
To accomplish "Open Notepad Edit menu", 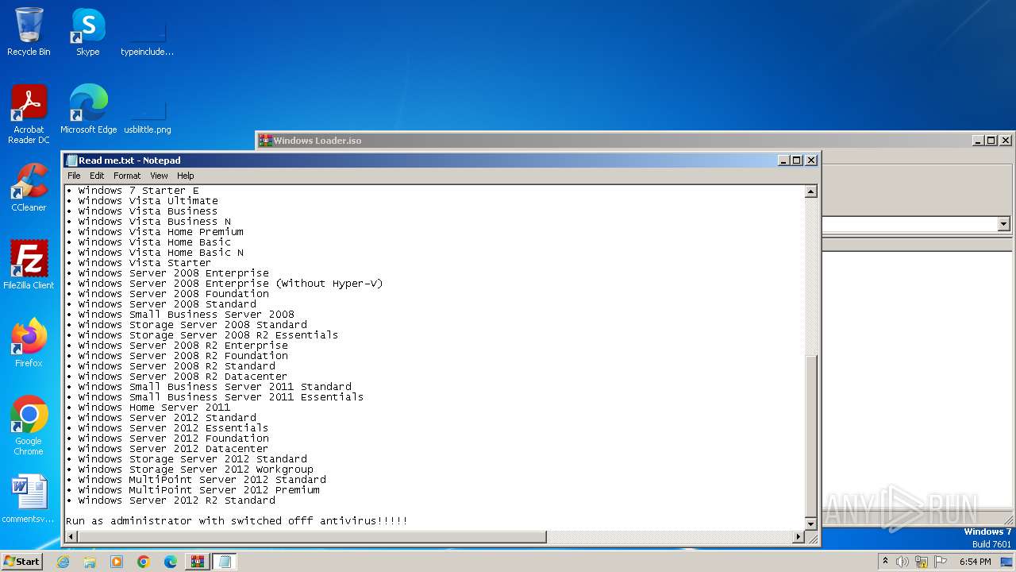I will coord(97,176).
